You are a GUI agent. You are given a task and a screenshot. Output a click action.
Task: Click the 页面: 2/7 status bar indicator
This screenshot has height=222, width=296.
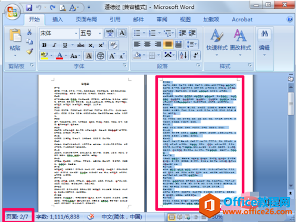17,217
